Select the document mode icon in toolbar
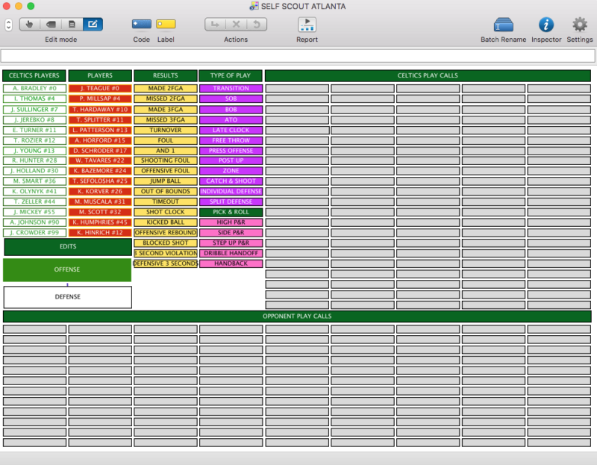Image resolution: width=597 pixels, height=465 pixels. point(72,25)
